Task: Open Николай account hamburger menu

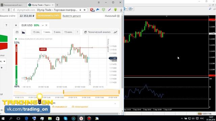Action: click(x=118, y=16)
